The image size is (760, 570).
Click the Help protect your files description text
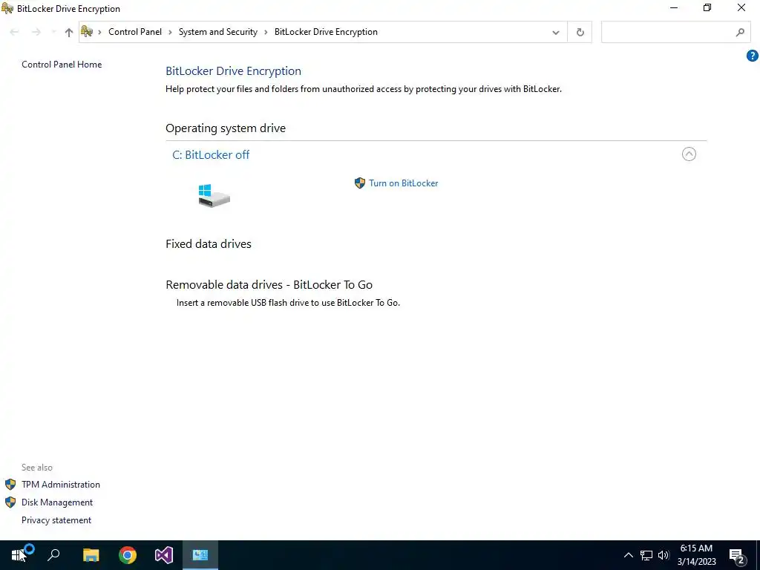click(x=364, y=89)
